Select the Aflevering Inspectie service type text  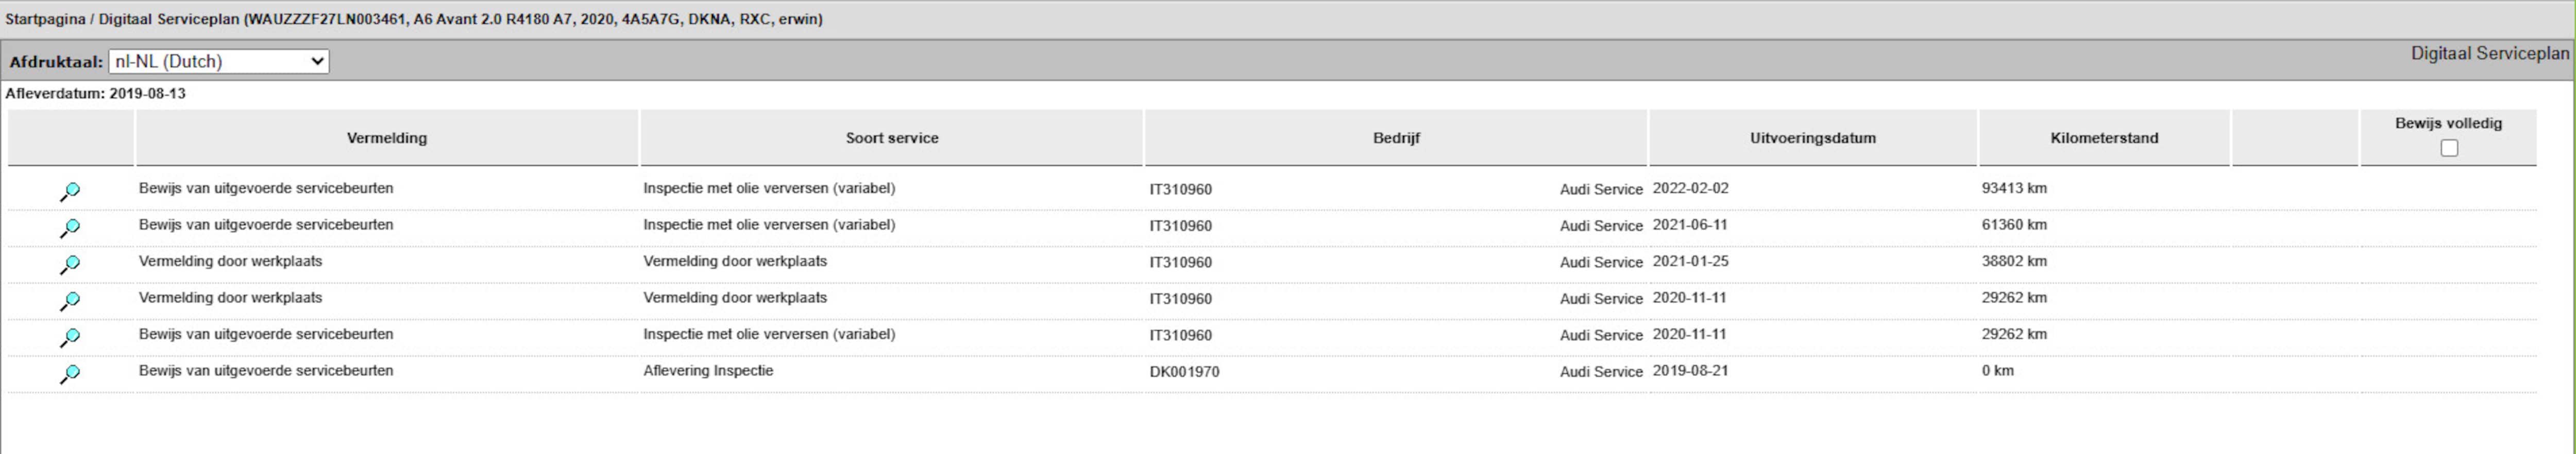tap(708, 370)
